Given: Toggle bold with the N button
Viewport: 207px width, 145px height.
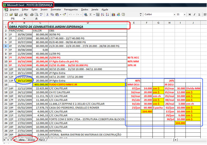Looking at the screenshot, I should 190,14.
